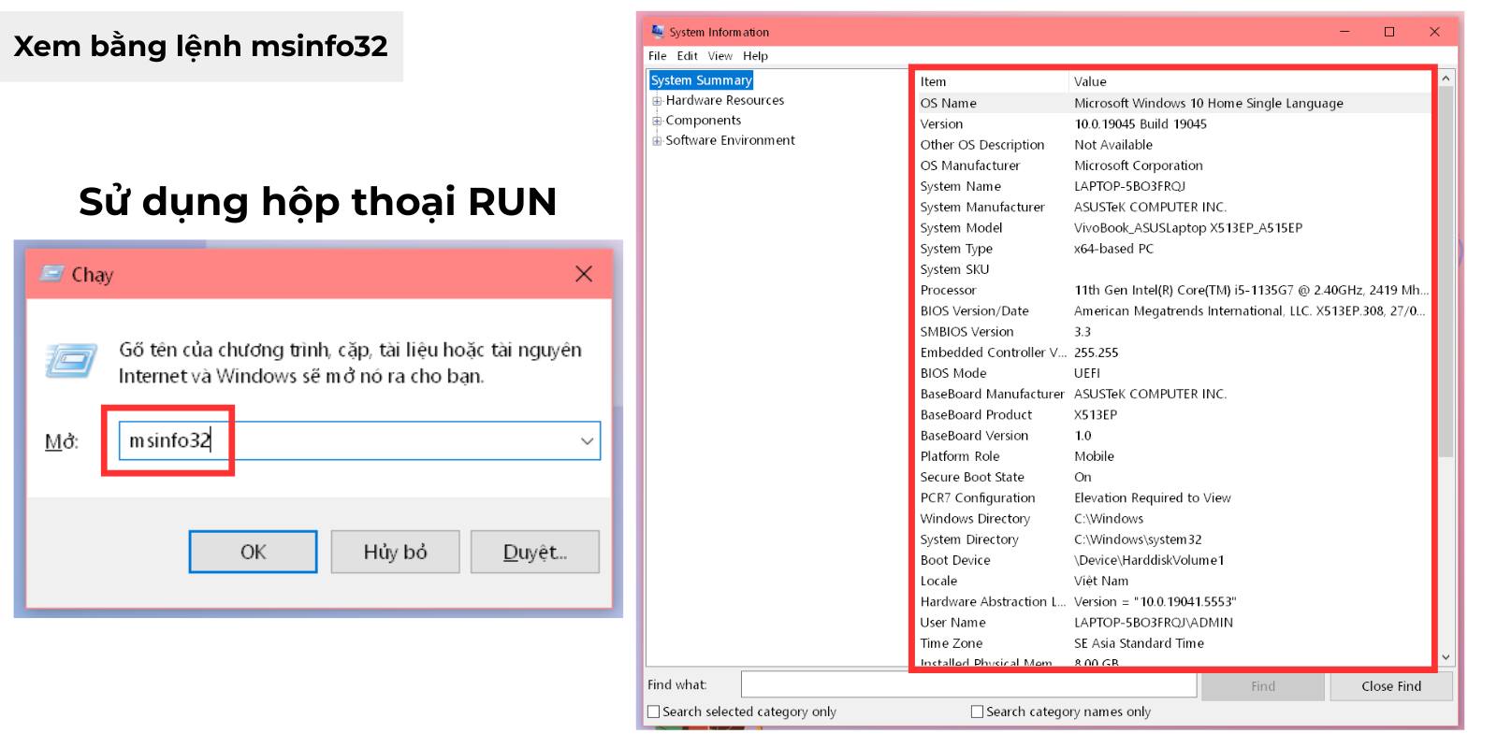This screenshot has width=1497, height=748.
Task: Click the Close Find button
Action: [1391, 686]
